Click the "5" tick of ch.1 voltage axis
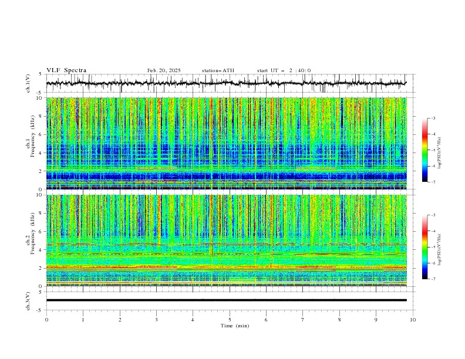 pyautogui.click(x=42, y=74)
